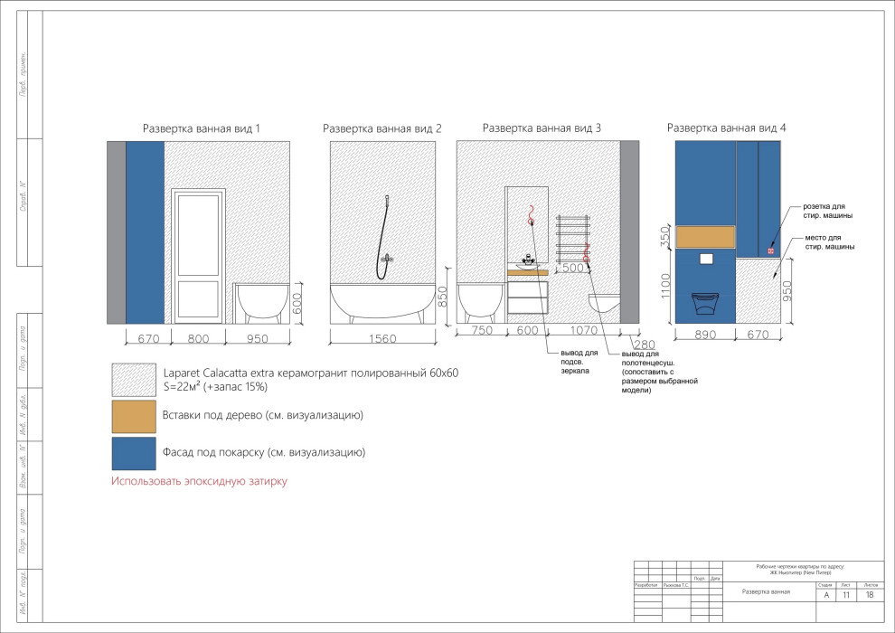Select the sheet number 11 in title block

click(x=846, y=595)
